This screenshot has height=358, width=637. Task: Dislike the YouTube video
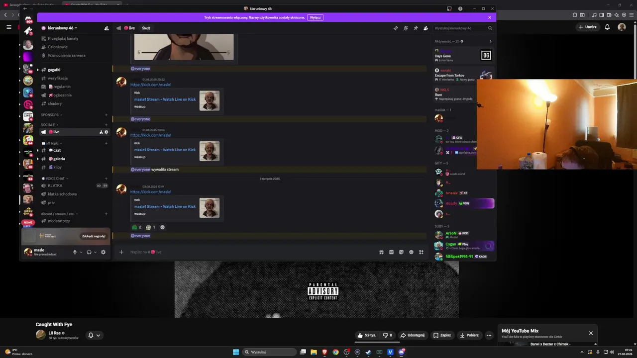388,335
